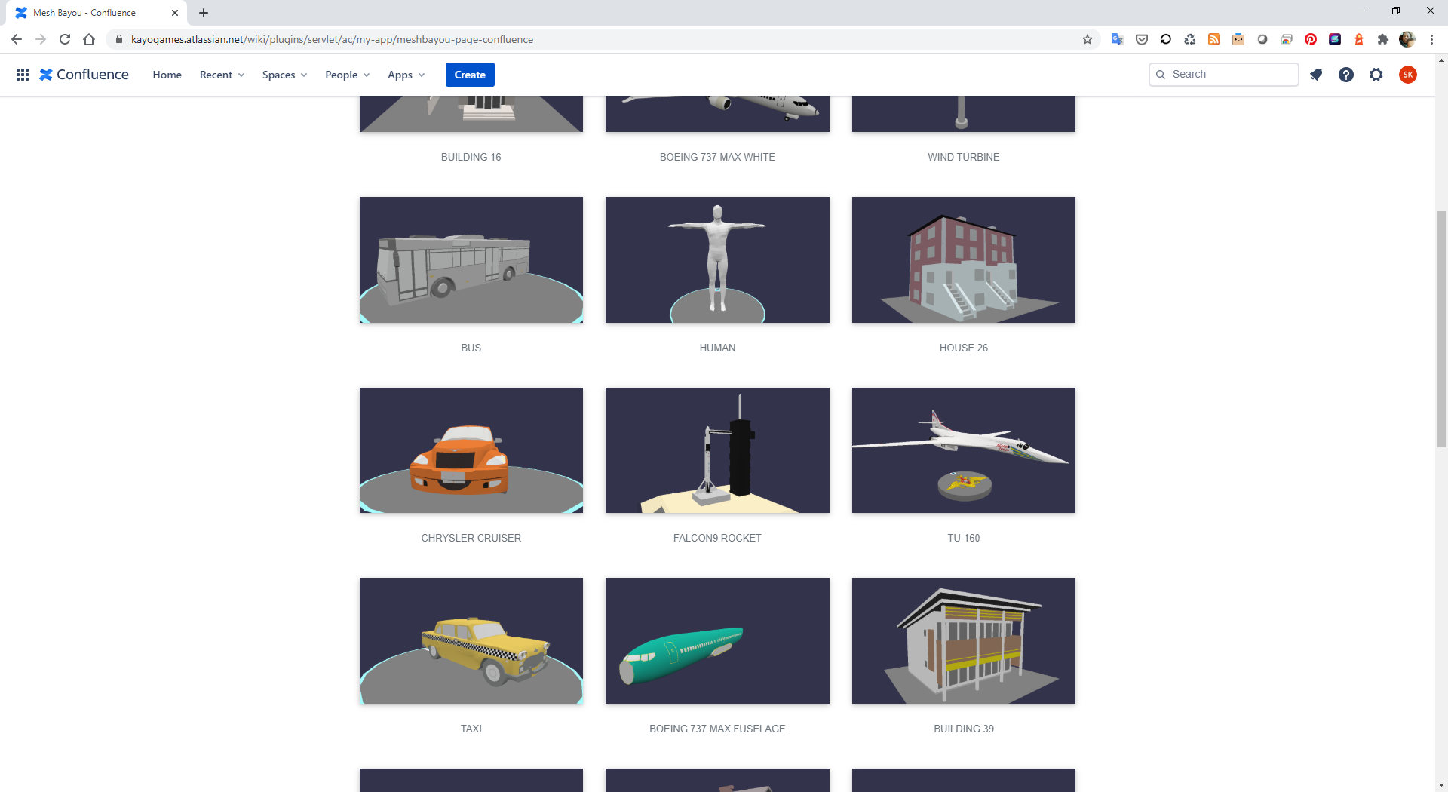Screen dimensions: 1448x792
Task: Click the BUILDING 16 label
Action: (471, 157)
